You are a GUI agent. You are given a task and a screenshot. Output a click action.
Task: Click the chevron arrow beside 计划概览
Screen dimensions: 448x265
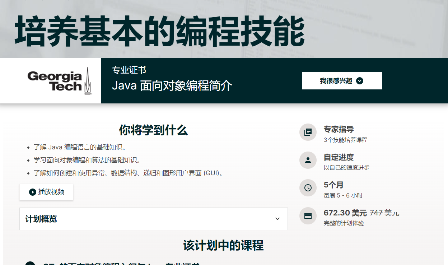[x=277, y=219]
